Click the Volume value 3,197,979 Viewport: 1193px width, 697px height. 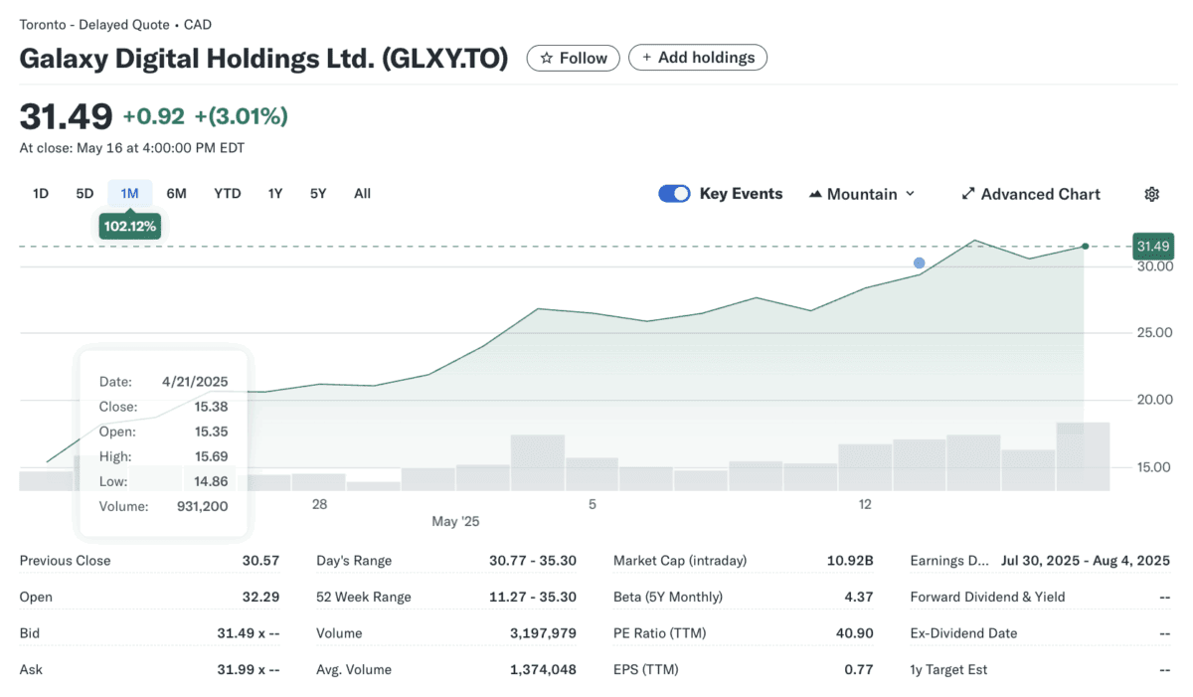click(x=543, y=633)
